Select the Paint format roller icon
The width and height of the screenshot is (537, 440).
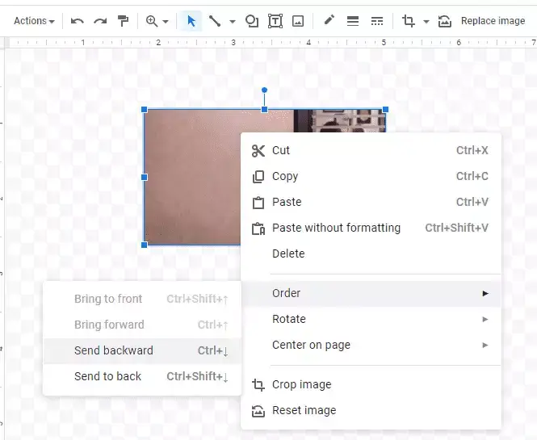pos(123,21)
